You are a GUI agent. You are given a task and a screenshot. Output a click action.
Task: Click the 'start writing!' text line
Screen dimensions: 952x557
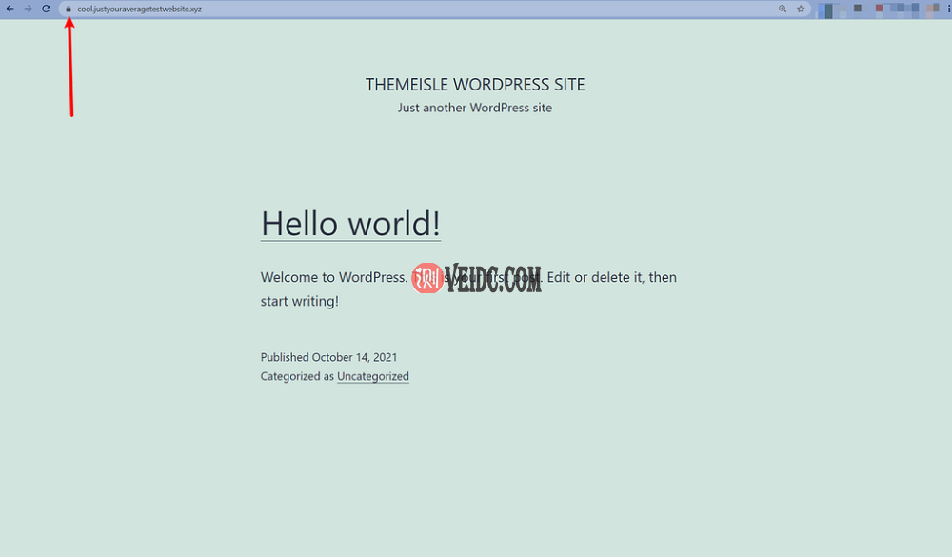click(299, 301)
